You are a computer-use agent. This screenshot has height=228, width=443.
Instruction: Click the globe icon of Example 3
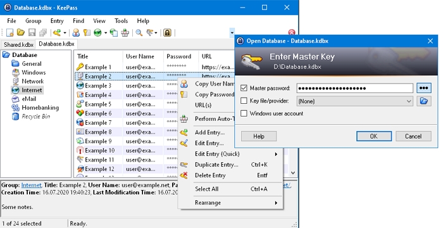pyautogui.click(x=80, y=85)
